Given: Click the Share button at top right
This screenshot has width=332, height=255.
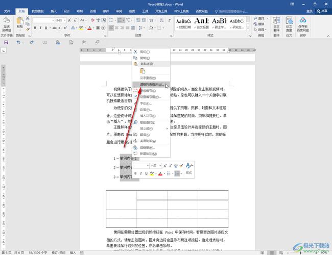Looking at the screenshot, I should tap(322, 11).
